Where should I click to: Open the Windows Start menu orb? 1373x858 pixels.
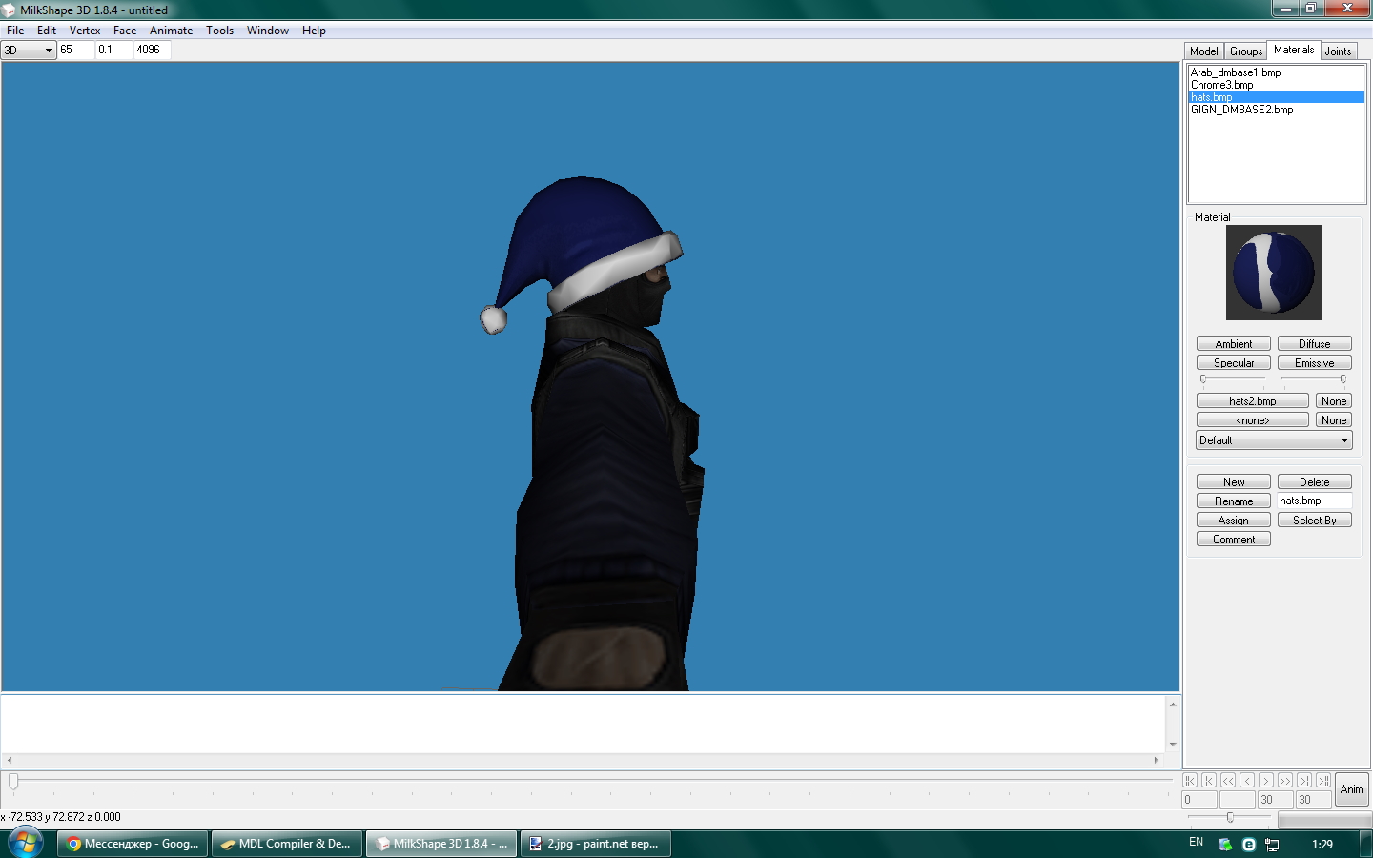coord(25,844)
